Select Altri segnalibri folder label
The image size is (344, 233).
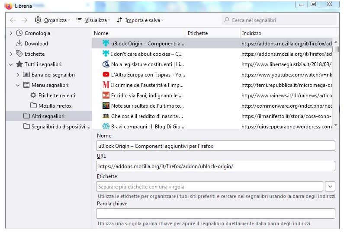pos(48,116)
